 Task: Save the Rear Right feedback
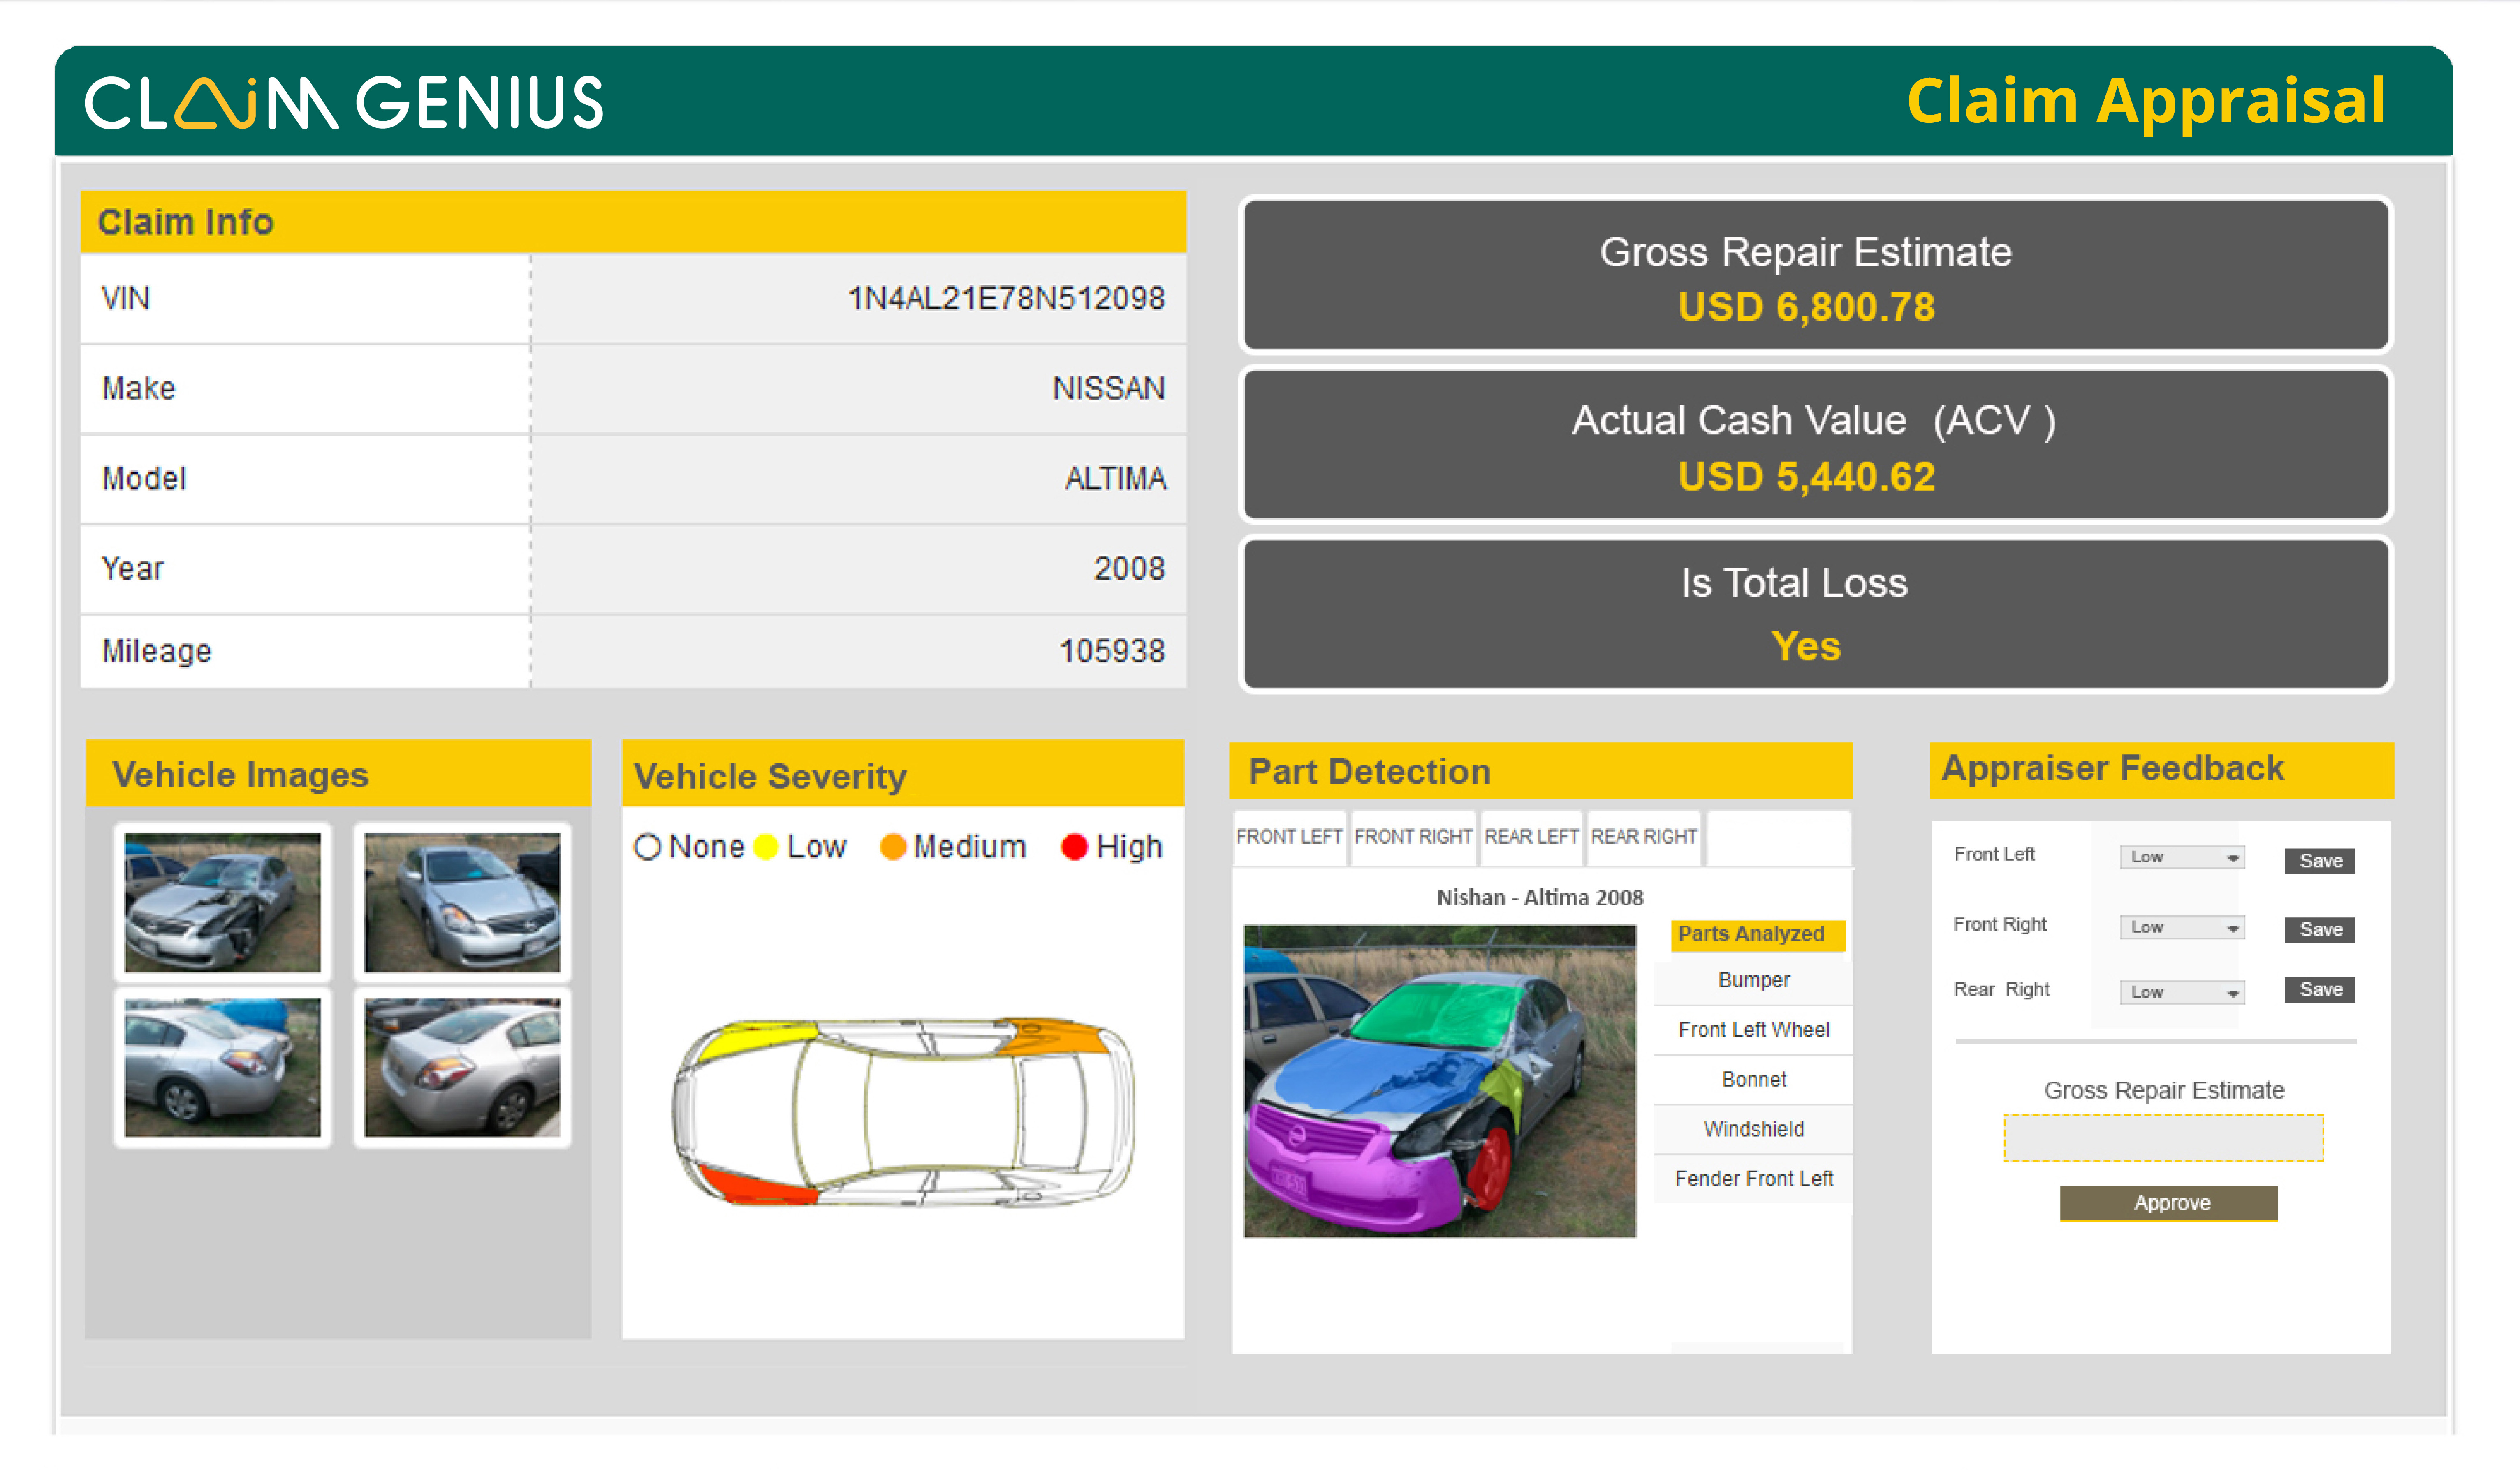pos(2320,989)
